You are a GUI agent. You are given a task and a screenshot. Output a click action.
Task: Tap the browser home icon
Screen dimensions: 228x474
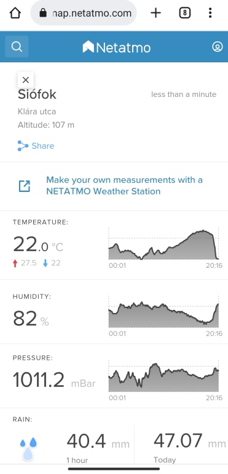(15, 13)
